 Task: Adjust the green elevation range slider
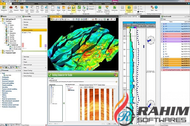point(34,51)
